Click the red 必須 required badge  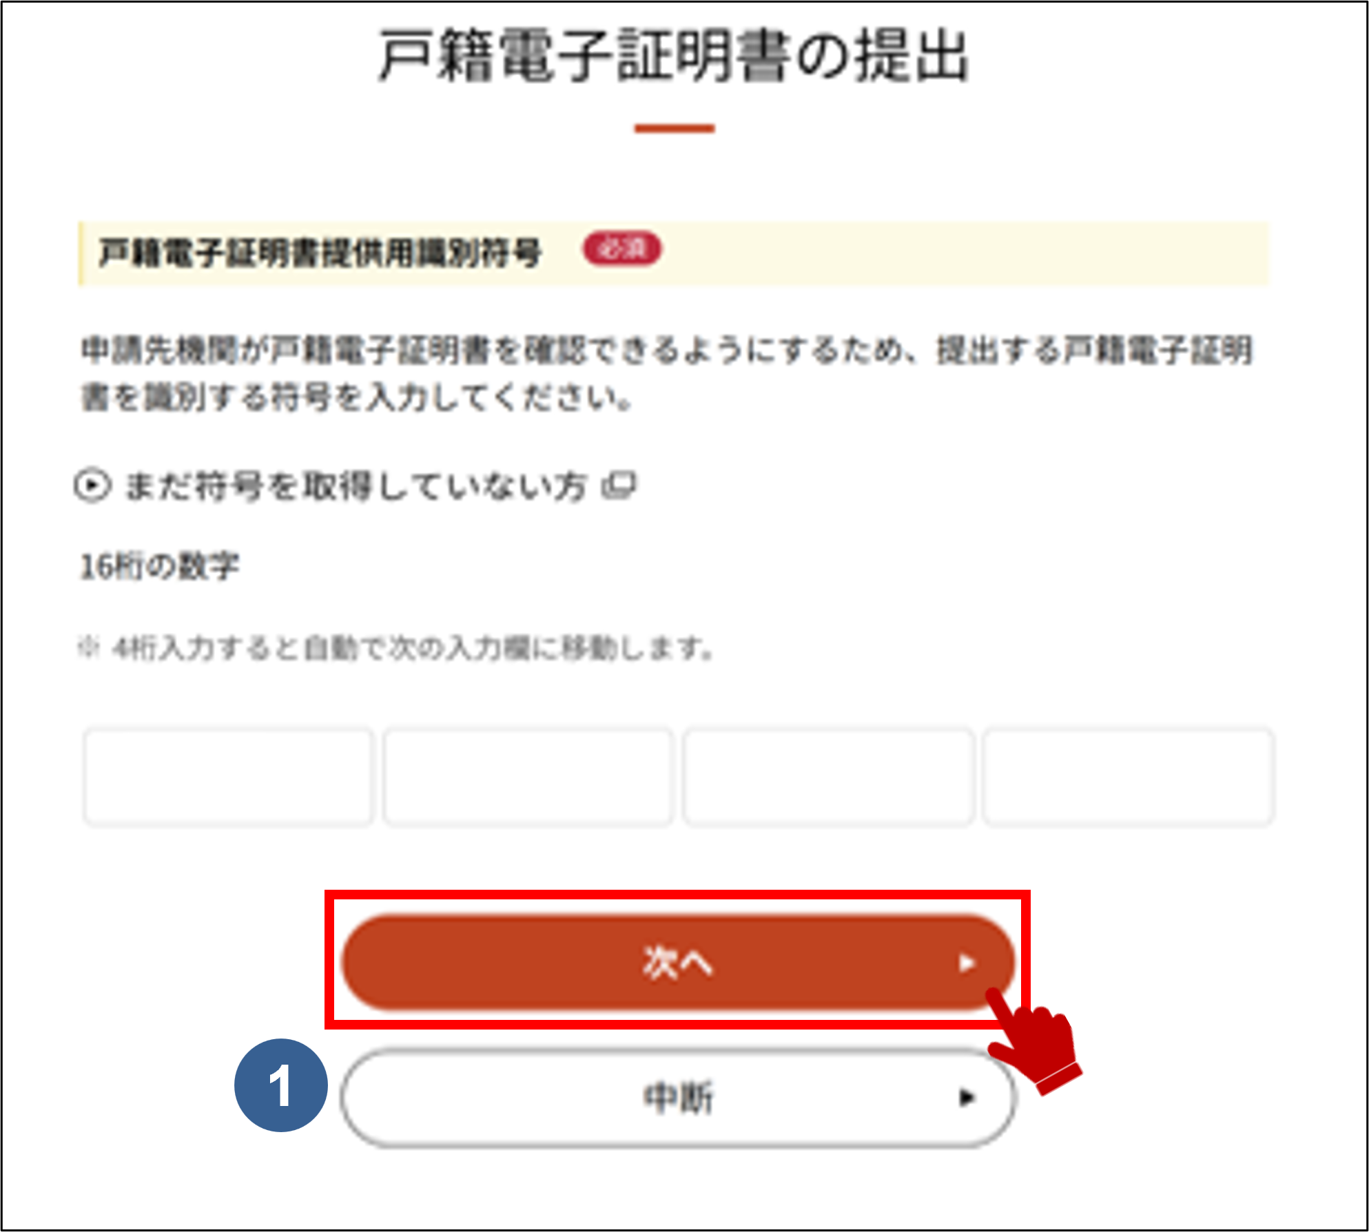pos(622,249)
